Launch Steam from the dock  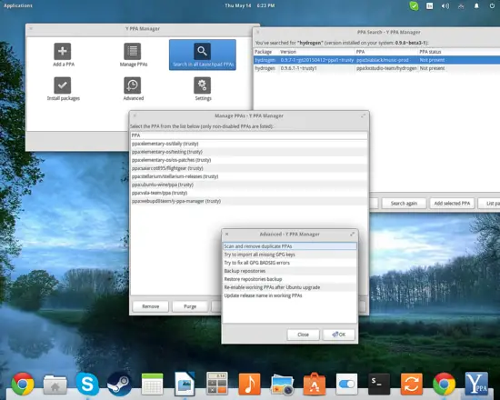point(120,384)
